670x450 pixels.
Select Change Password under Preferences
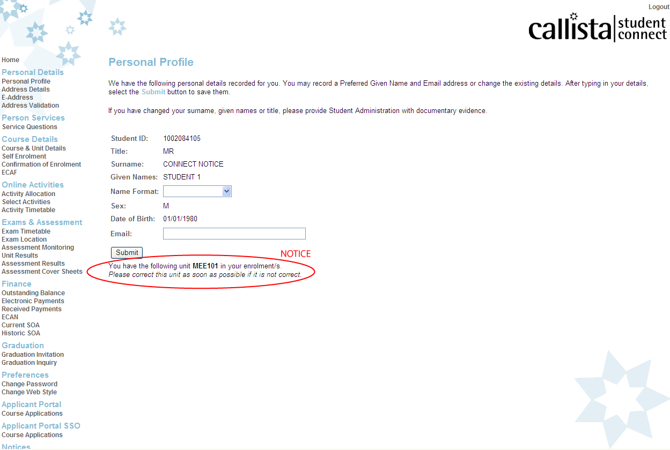(x=30, y=384)
